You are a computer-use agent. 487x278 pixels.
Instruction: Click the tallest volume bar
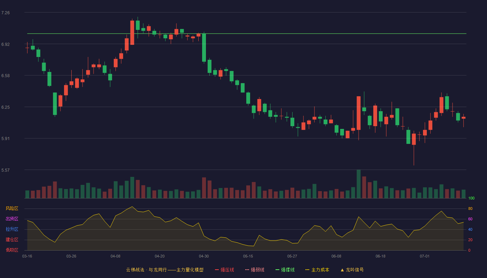[359, 184]
